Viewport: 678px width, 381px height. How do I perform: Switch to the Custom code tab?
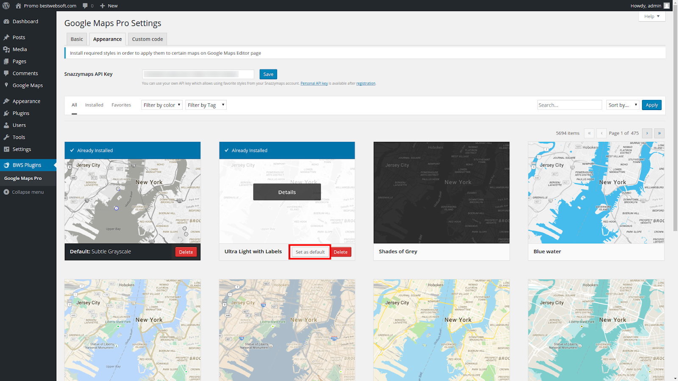(147, 39)
